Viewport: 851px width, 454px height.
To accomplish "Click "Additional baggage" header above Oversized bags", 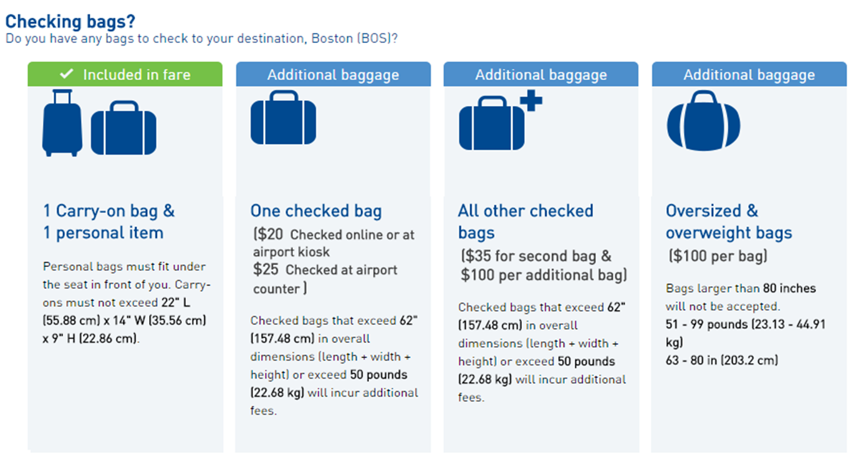I will [749, 75].
